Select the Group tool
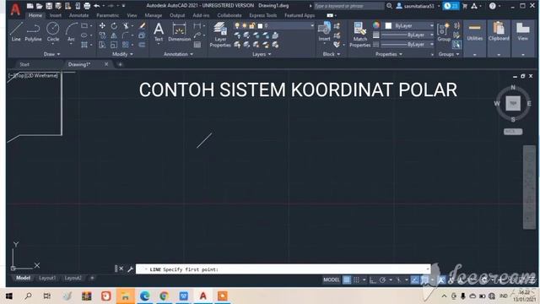Screen dimensions: 540x304 pos(444,32)
